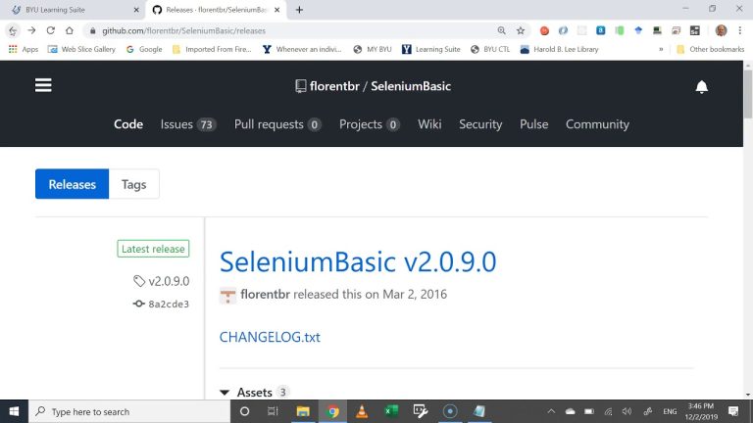Expand the hidden bookmarks overflow chevron
753x423 pixels.
(x=661, y=49)
